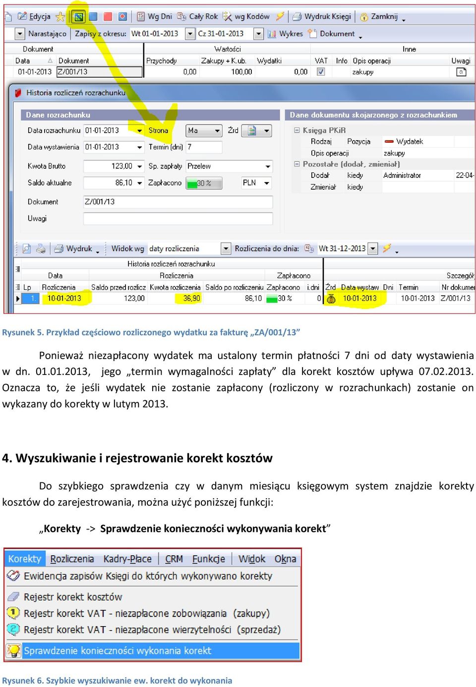Collapse the Księga PKiR tree node

[297, 130]
